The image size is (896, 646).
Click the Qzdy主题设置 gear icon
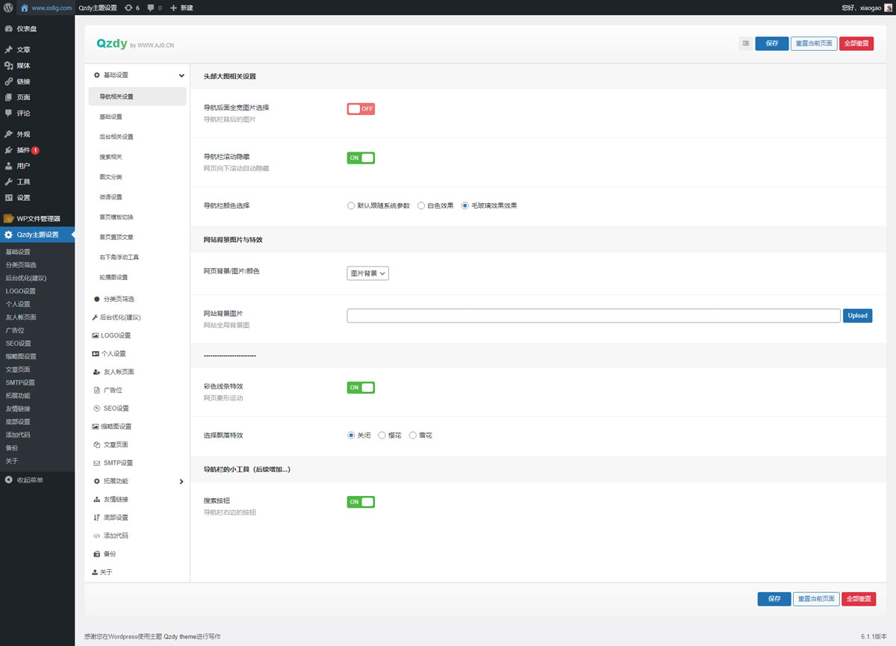tap(8, 235)
